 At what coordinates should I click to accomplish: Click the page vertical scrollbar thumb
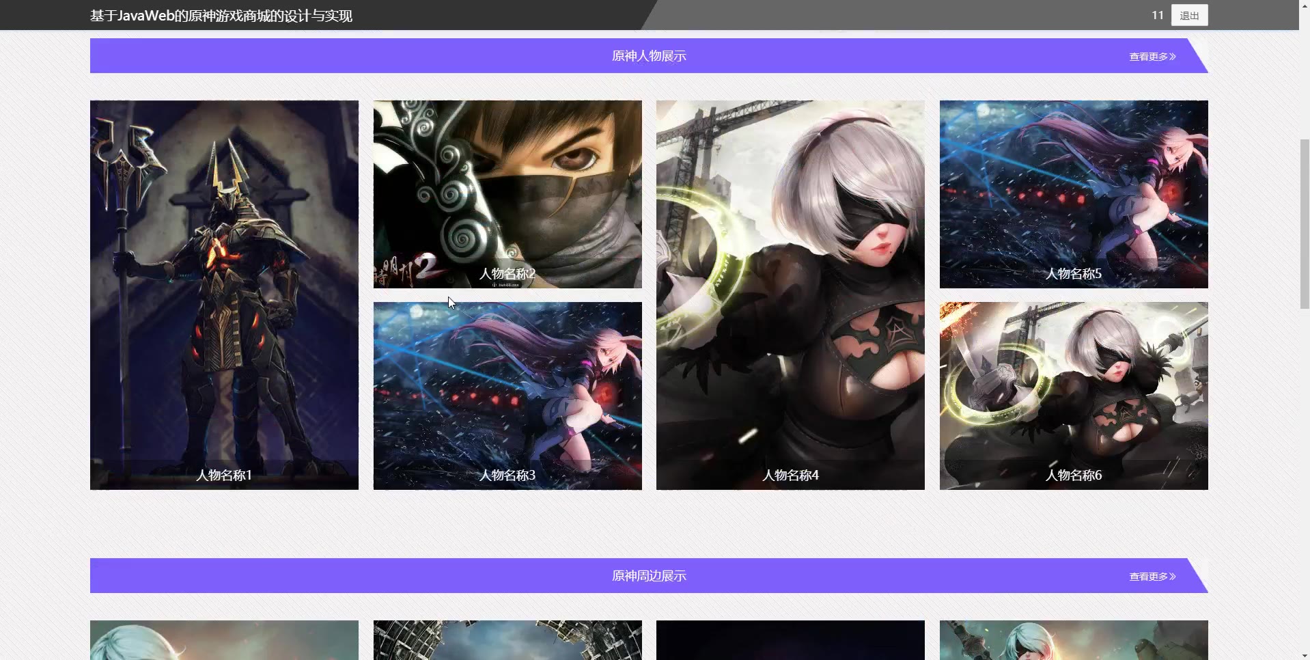coord(1305,224)
